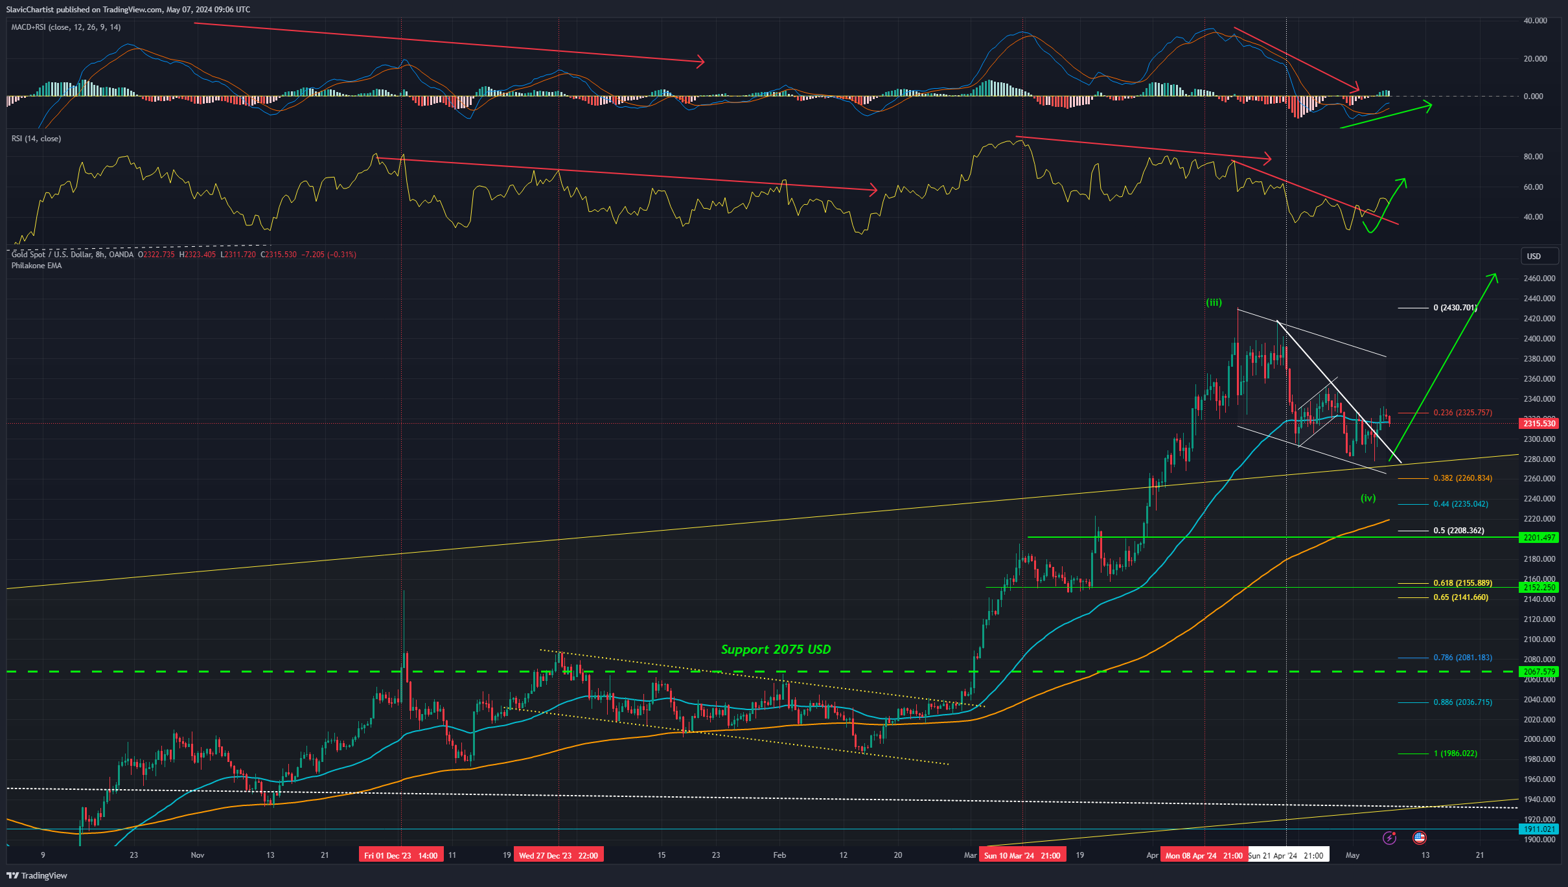
Task: Click the RSI (14, close) indicator legend
Action: coord(36,139)
